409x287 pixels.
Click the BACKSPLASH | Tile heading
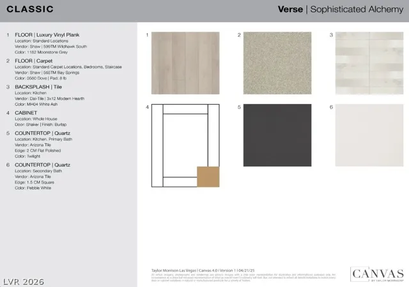[x=38, y=87]
